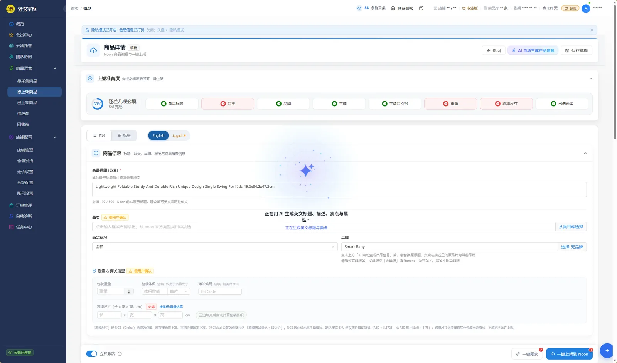
Task: Click the page vertical scrollbar
Action: click(615, 72)
